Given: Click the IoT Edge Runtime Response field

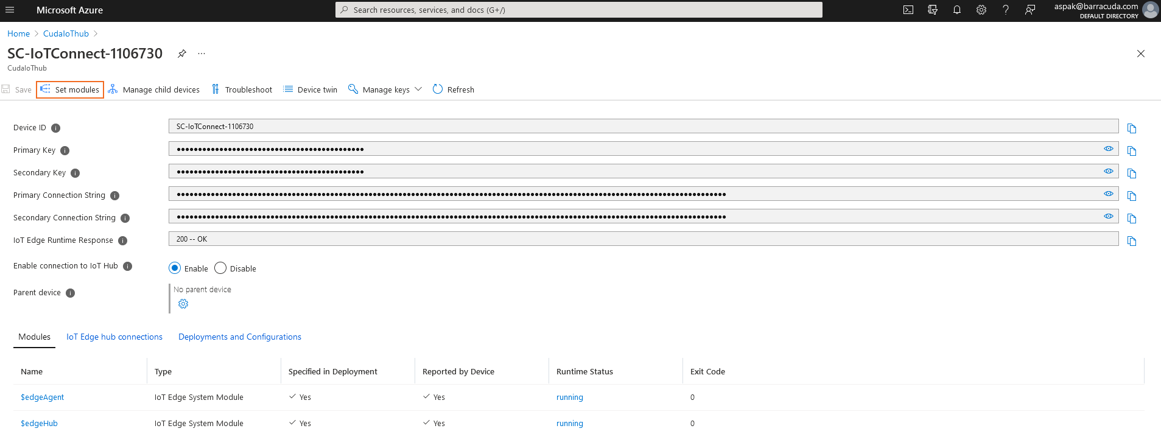Looking at the screenshot, I should [644, 239].
